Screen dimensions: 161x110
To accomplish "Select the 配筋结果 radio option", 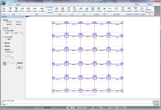I will (6, 43).
